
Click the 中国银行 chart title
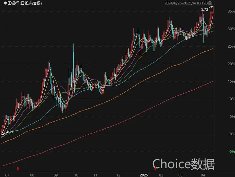[23, 3]
